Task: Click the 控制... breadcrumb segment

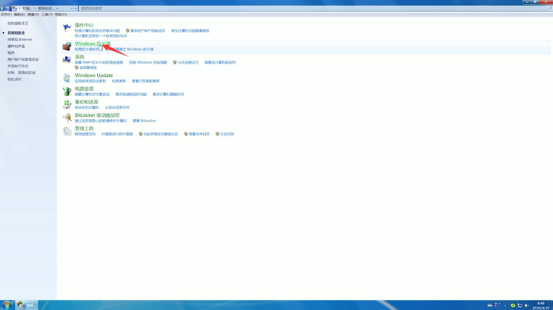Action: pyautogui.click(x=27, y=8)
